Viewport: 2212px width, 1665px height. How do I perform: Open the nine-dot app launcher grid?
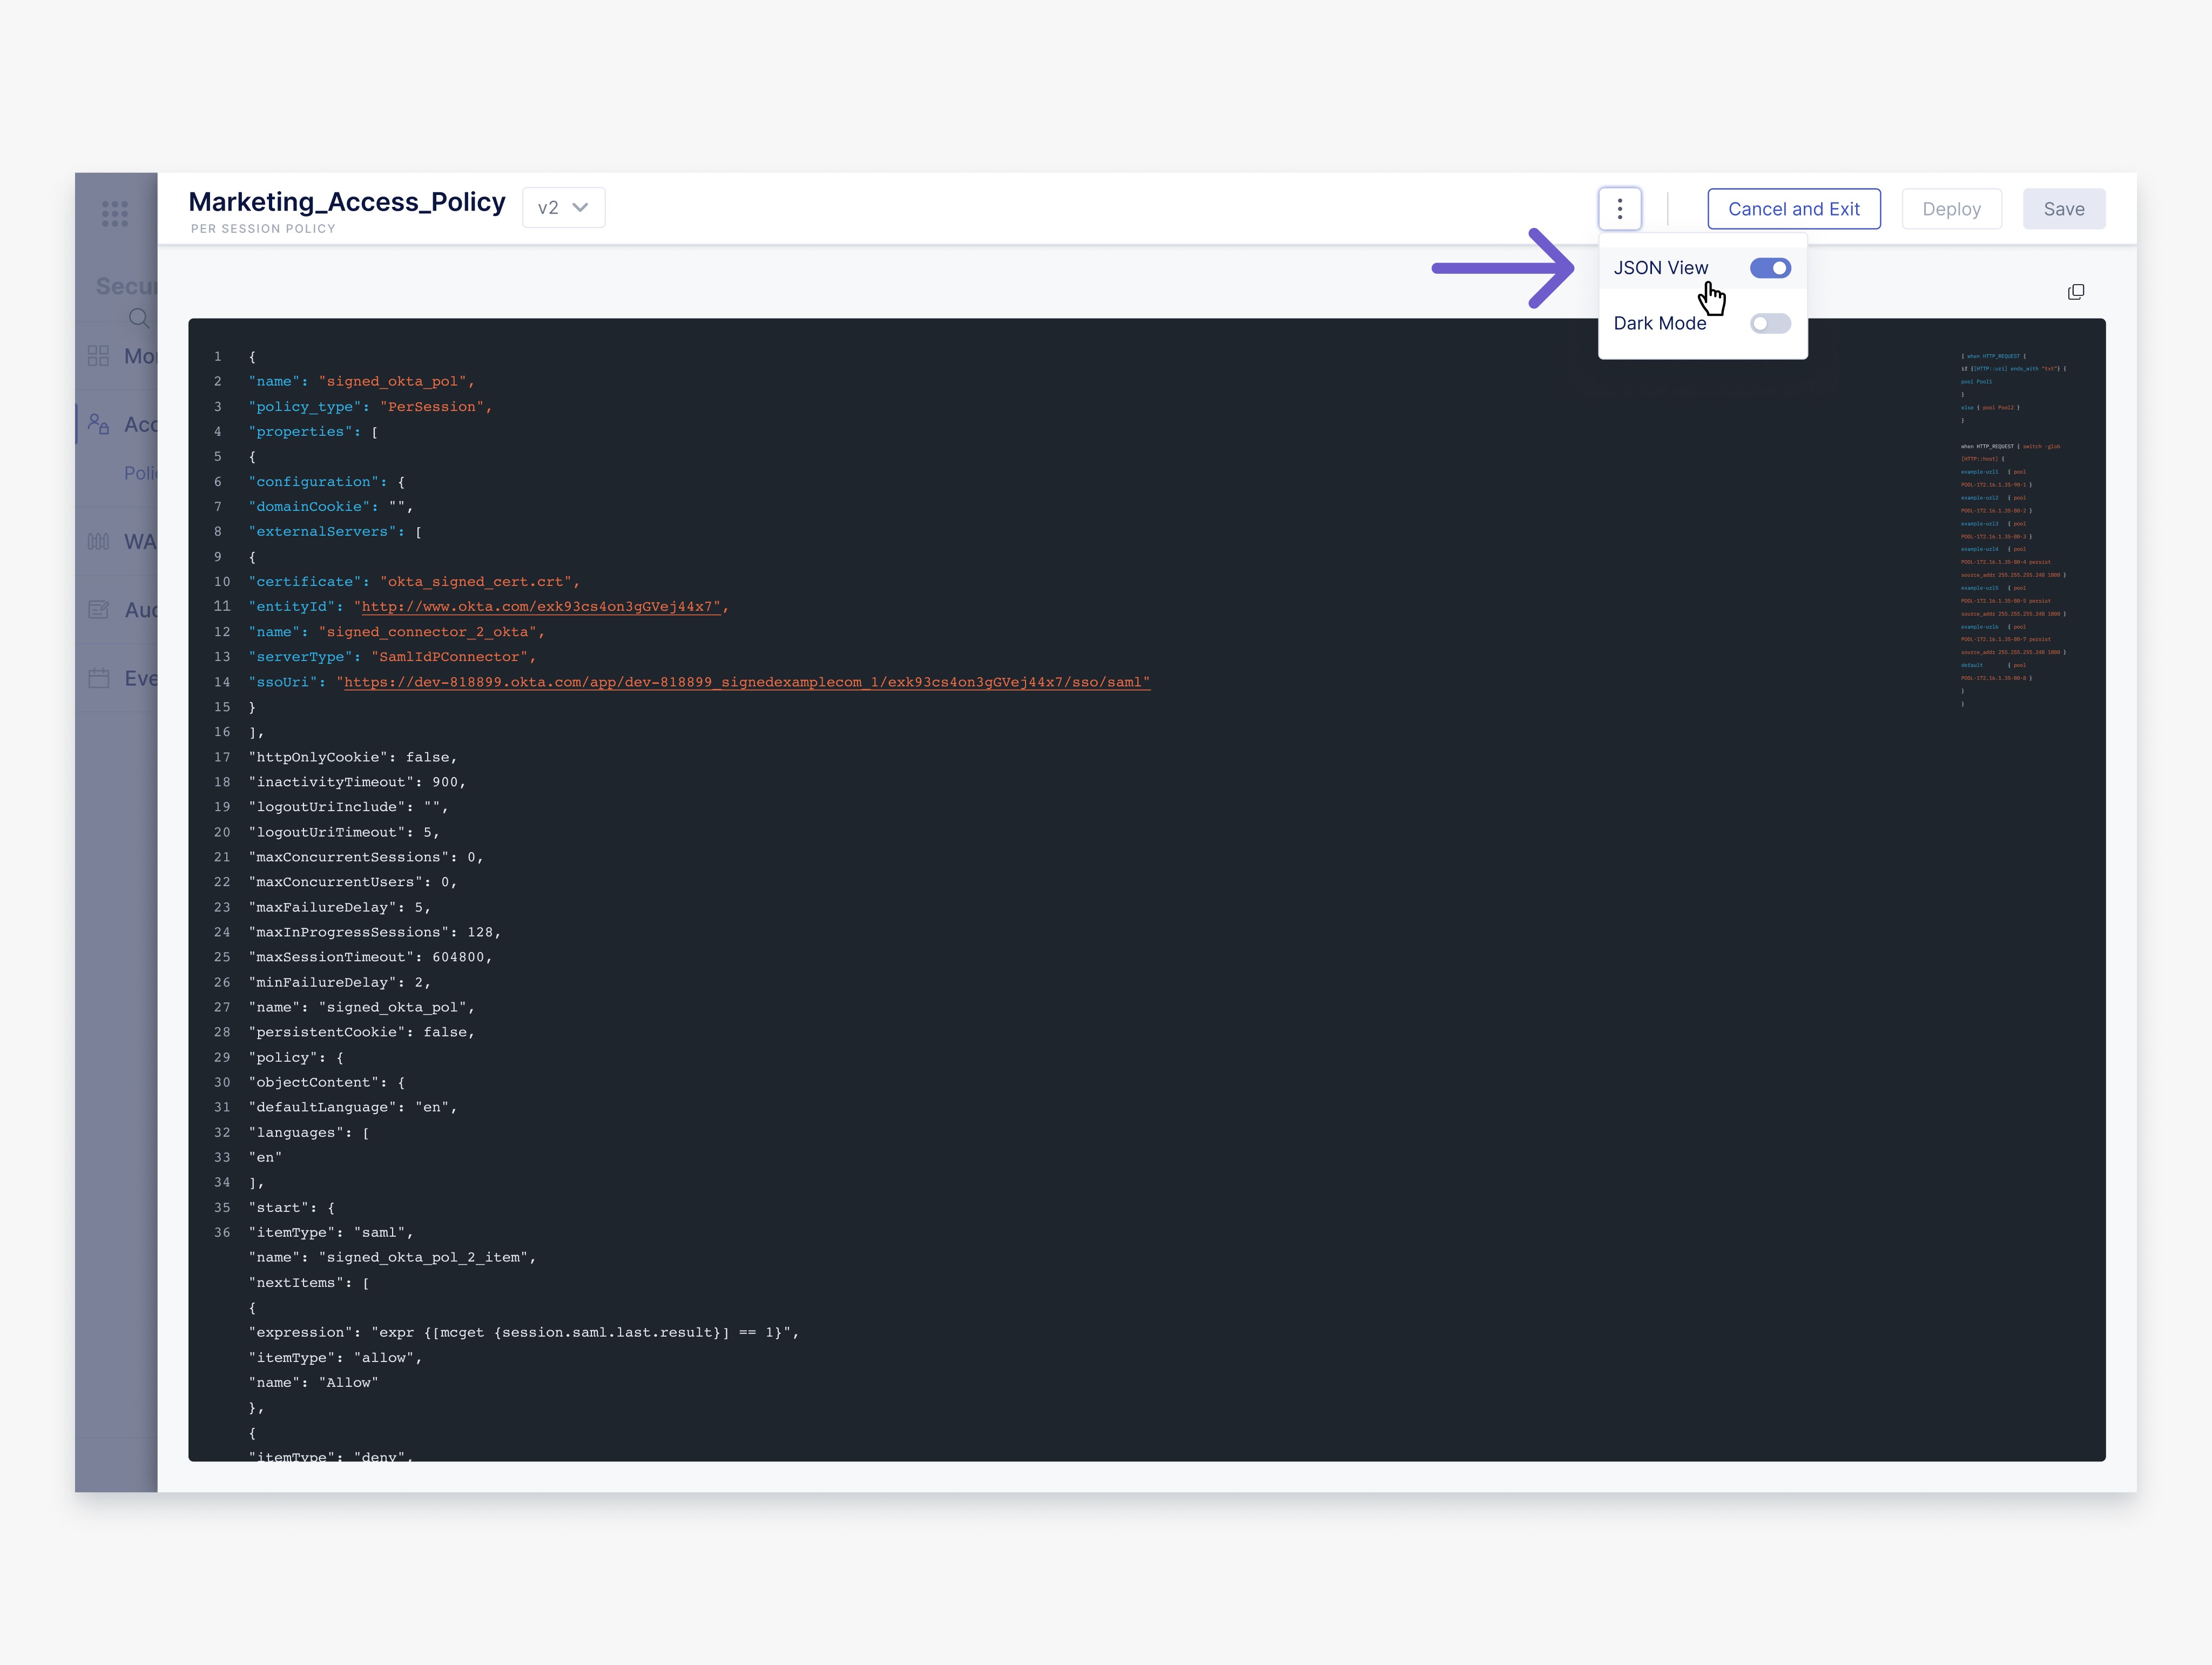[x=115, y=213]
